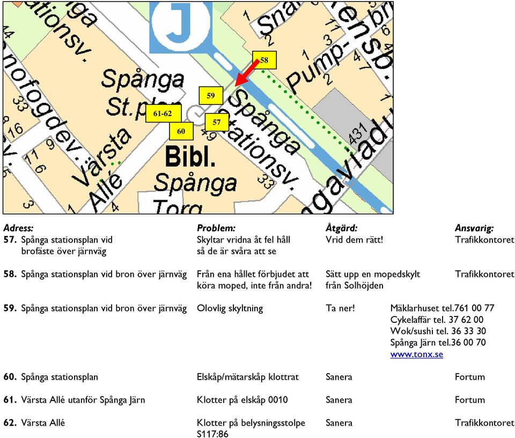This screenshot has height=438, width=515.
Task: Click 'Trafikkontoret' in row 62
Action: [x=484, y=423]
